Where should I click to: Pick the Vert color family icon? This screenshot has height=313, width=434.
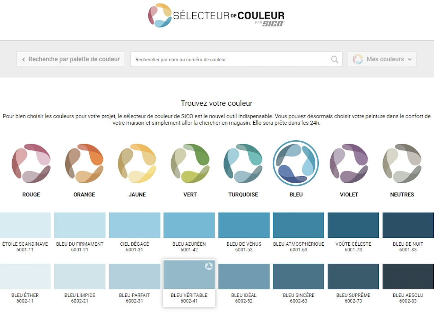pos(190,163)
